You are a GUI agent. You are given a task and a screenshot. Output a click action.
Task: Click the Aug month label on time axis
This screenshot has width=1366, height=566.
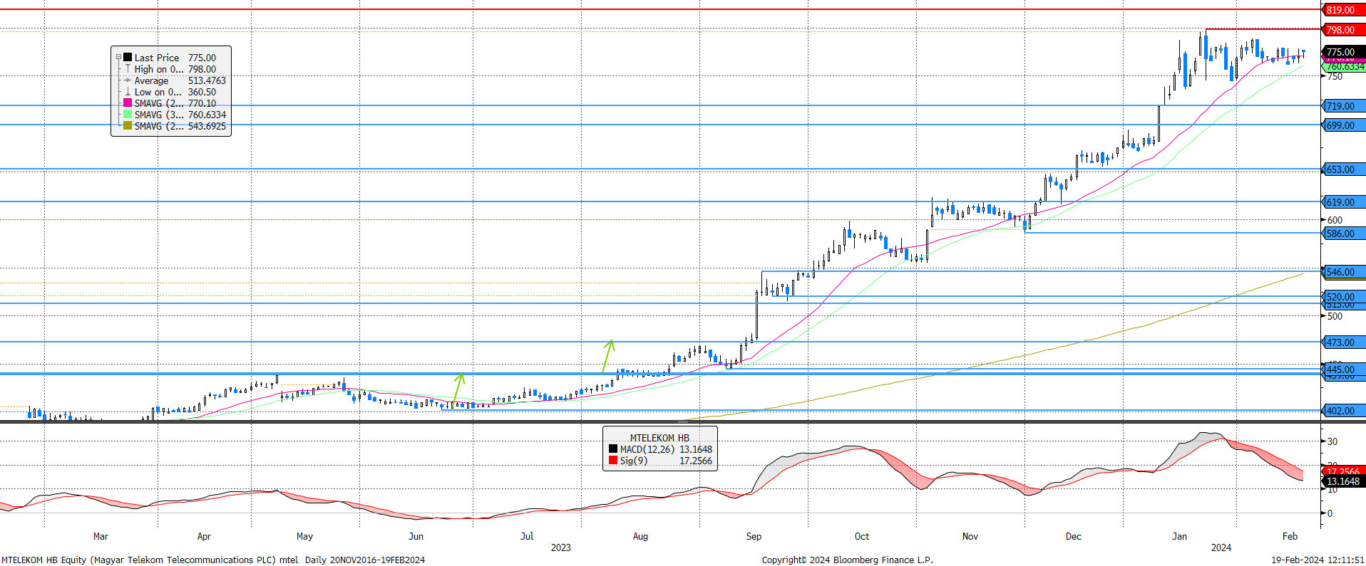coord(640,536)
